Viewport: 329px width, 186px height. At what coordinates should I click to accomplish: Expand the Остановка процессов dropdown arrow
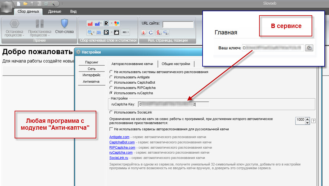pyautogui.click(x=23, y=35)
